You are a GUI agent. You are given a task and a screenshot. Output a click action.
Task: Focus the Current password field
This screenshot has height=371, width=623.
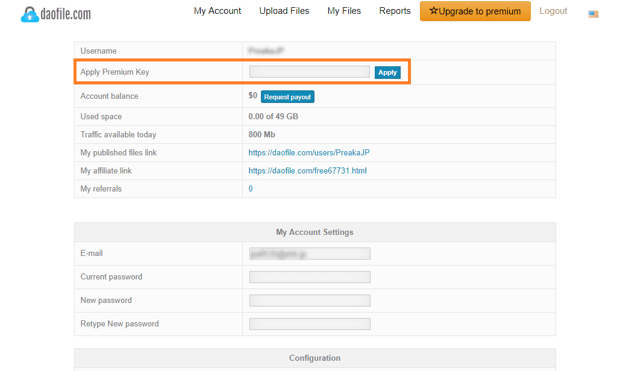[310, 277]
